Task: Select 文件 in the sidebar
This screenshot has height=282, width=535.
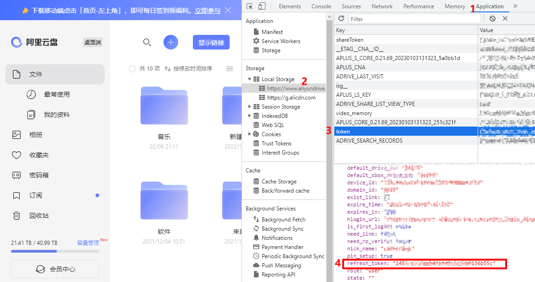Action: 55,74
